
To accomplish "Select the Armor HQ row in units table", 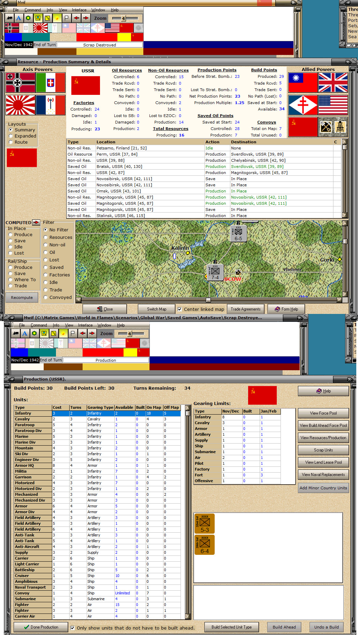I will (97, 465).
